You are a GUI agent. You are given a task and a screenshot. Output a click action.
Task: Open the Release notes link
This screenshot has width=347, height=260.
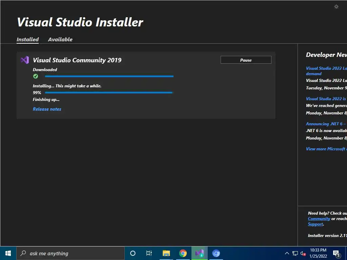47,109
